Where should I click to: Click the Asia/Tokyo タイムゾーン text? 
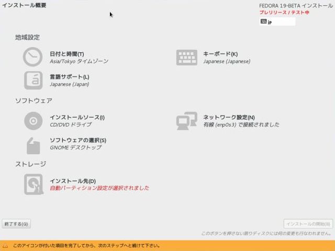[x=79, y=62]
